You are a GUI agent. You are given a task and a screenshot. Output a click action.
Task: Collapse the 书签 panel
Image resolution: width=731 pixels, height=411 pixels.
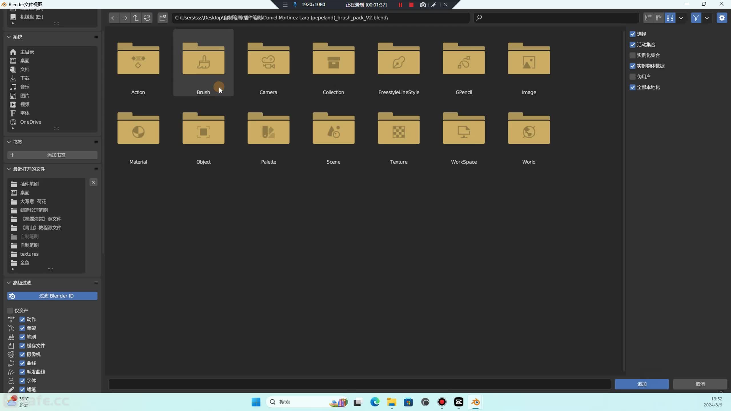point(9,142)
